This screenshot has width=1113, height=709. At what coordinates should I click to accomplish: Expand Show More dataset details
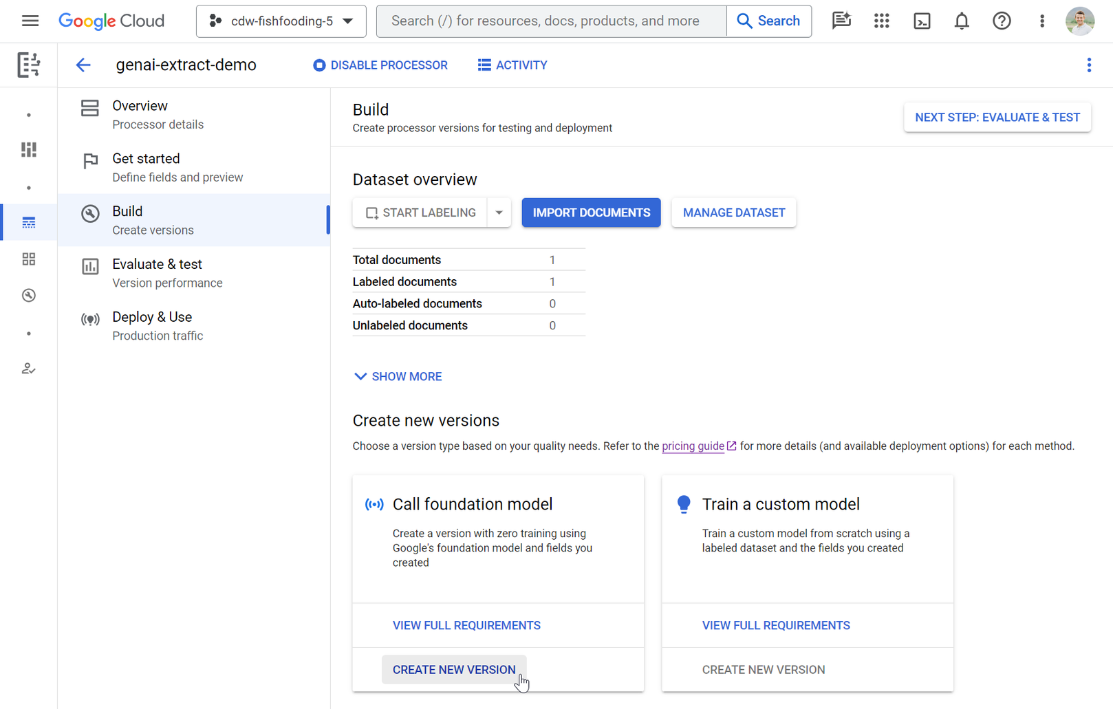coord(398,377)
